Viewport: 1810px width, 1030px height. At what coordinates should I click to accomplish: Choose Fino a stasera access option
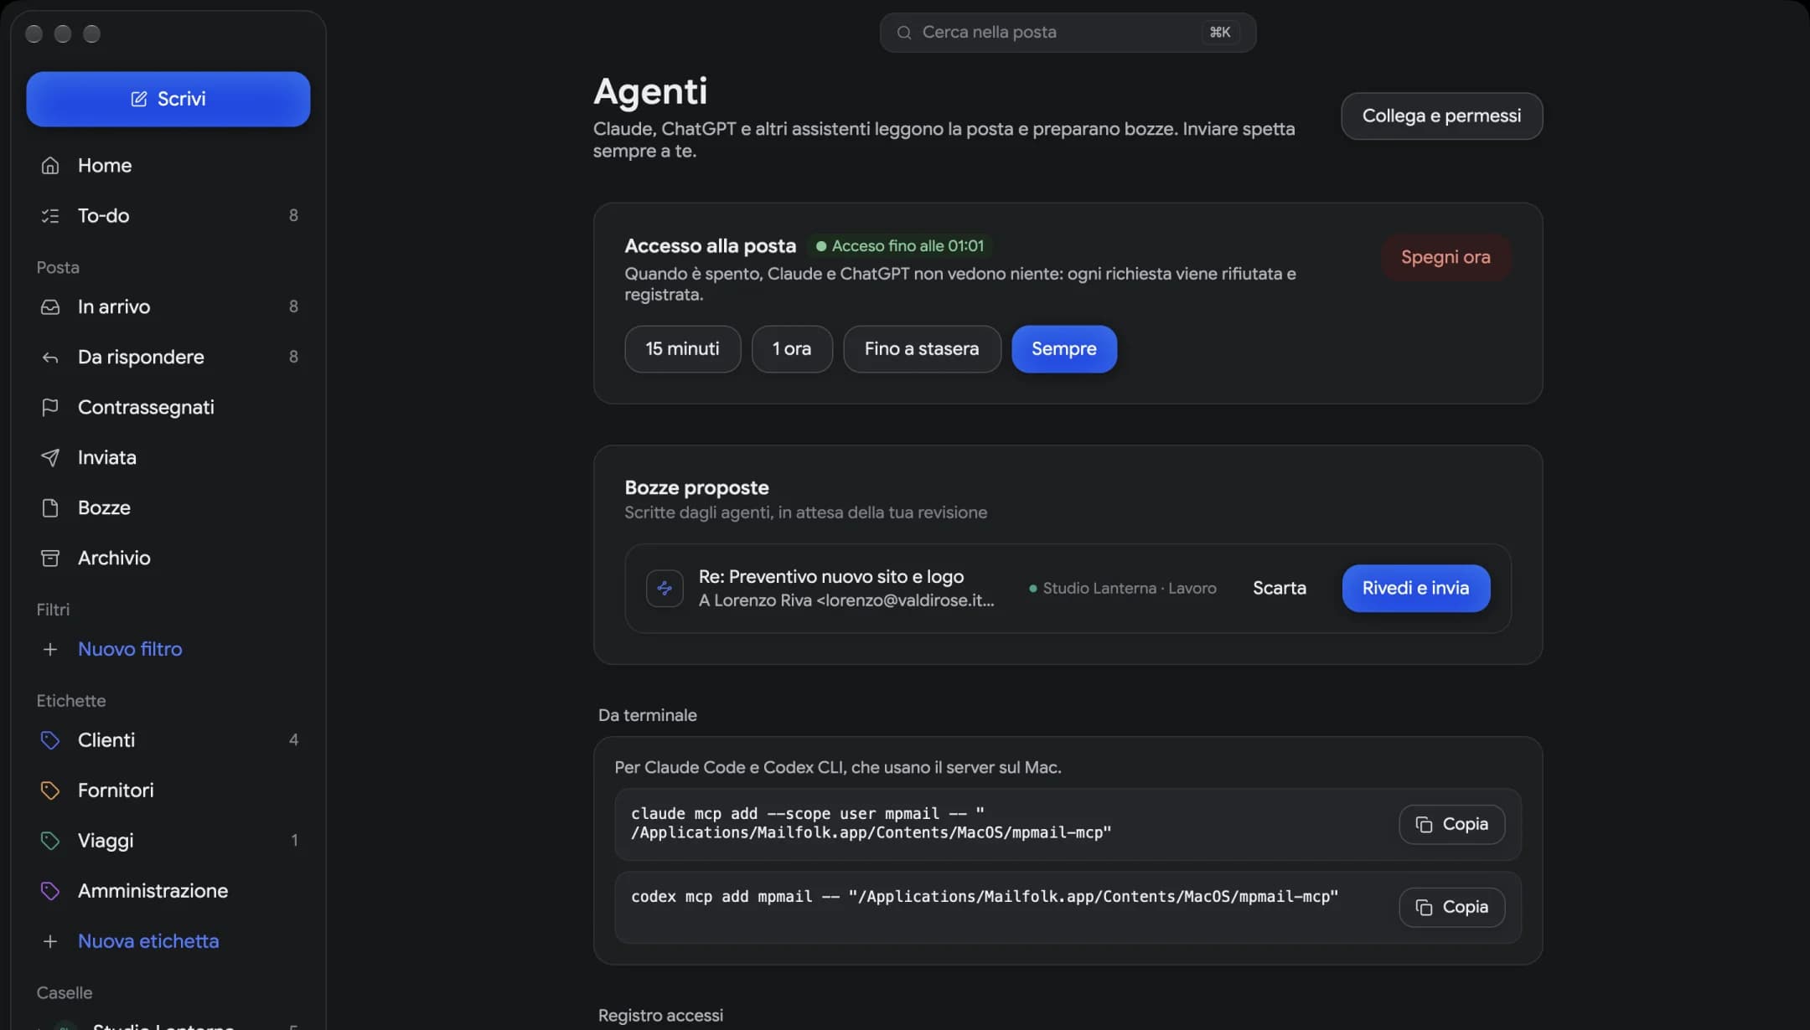click(x=922, y=348)
